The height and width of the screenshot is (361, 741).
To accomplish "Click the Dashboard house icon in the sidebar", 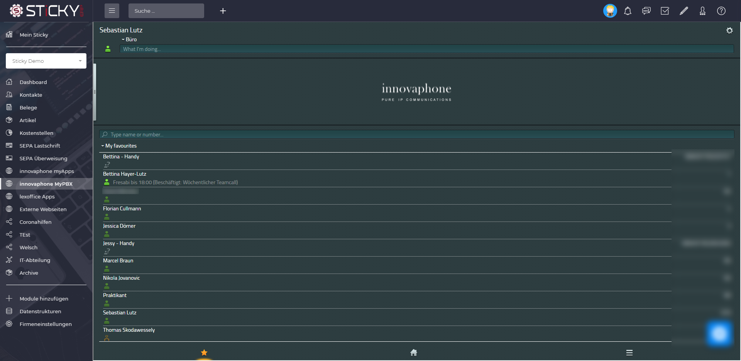I will (9, 82).
